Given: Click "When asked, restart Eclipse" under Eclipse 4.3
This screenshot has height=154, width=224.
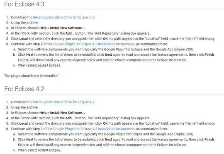Looking at the screenshot, I should 39,65.
